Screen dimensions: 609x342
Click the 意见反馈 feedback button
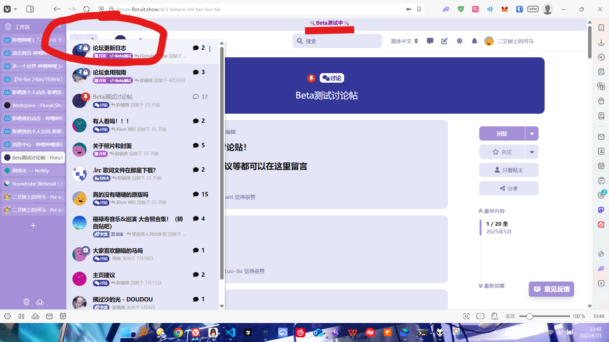tap(551, 289)
